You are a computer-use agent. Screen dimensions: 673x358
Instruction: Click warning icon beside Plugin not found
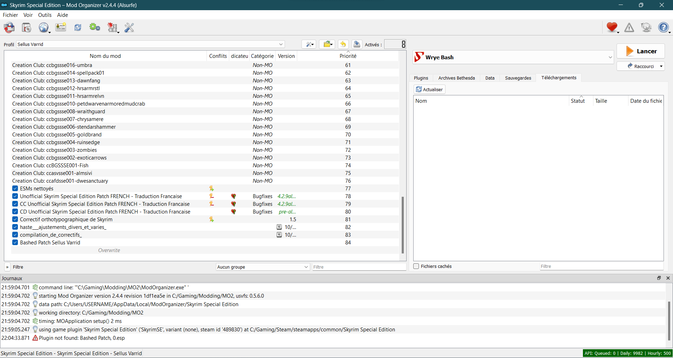[x=35, y=338]
